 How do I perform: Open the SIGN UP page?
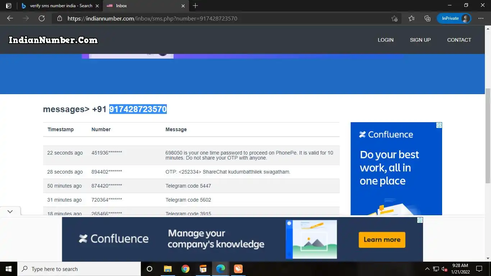point(420,40)
